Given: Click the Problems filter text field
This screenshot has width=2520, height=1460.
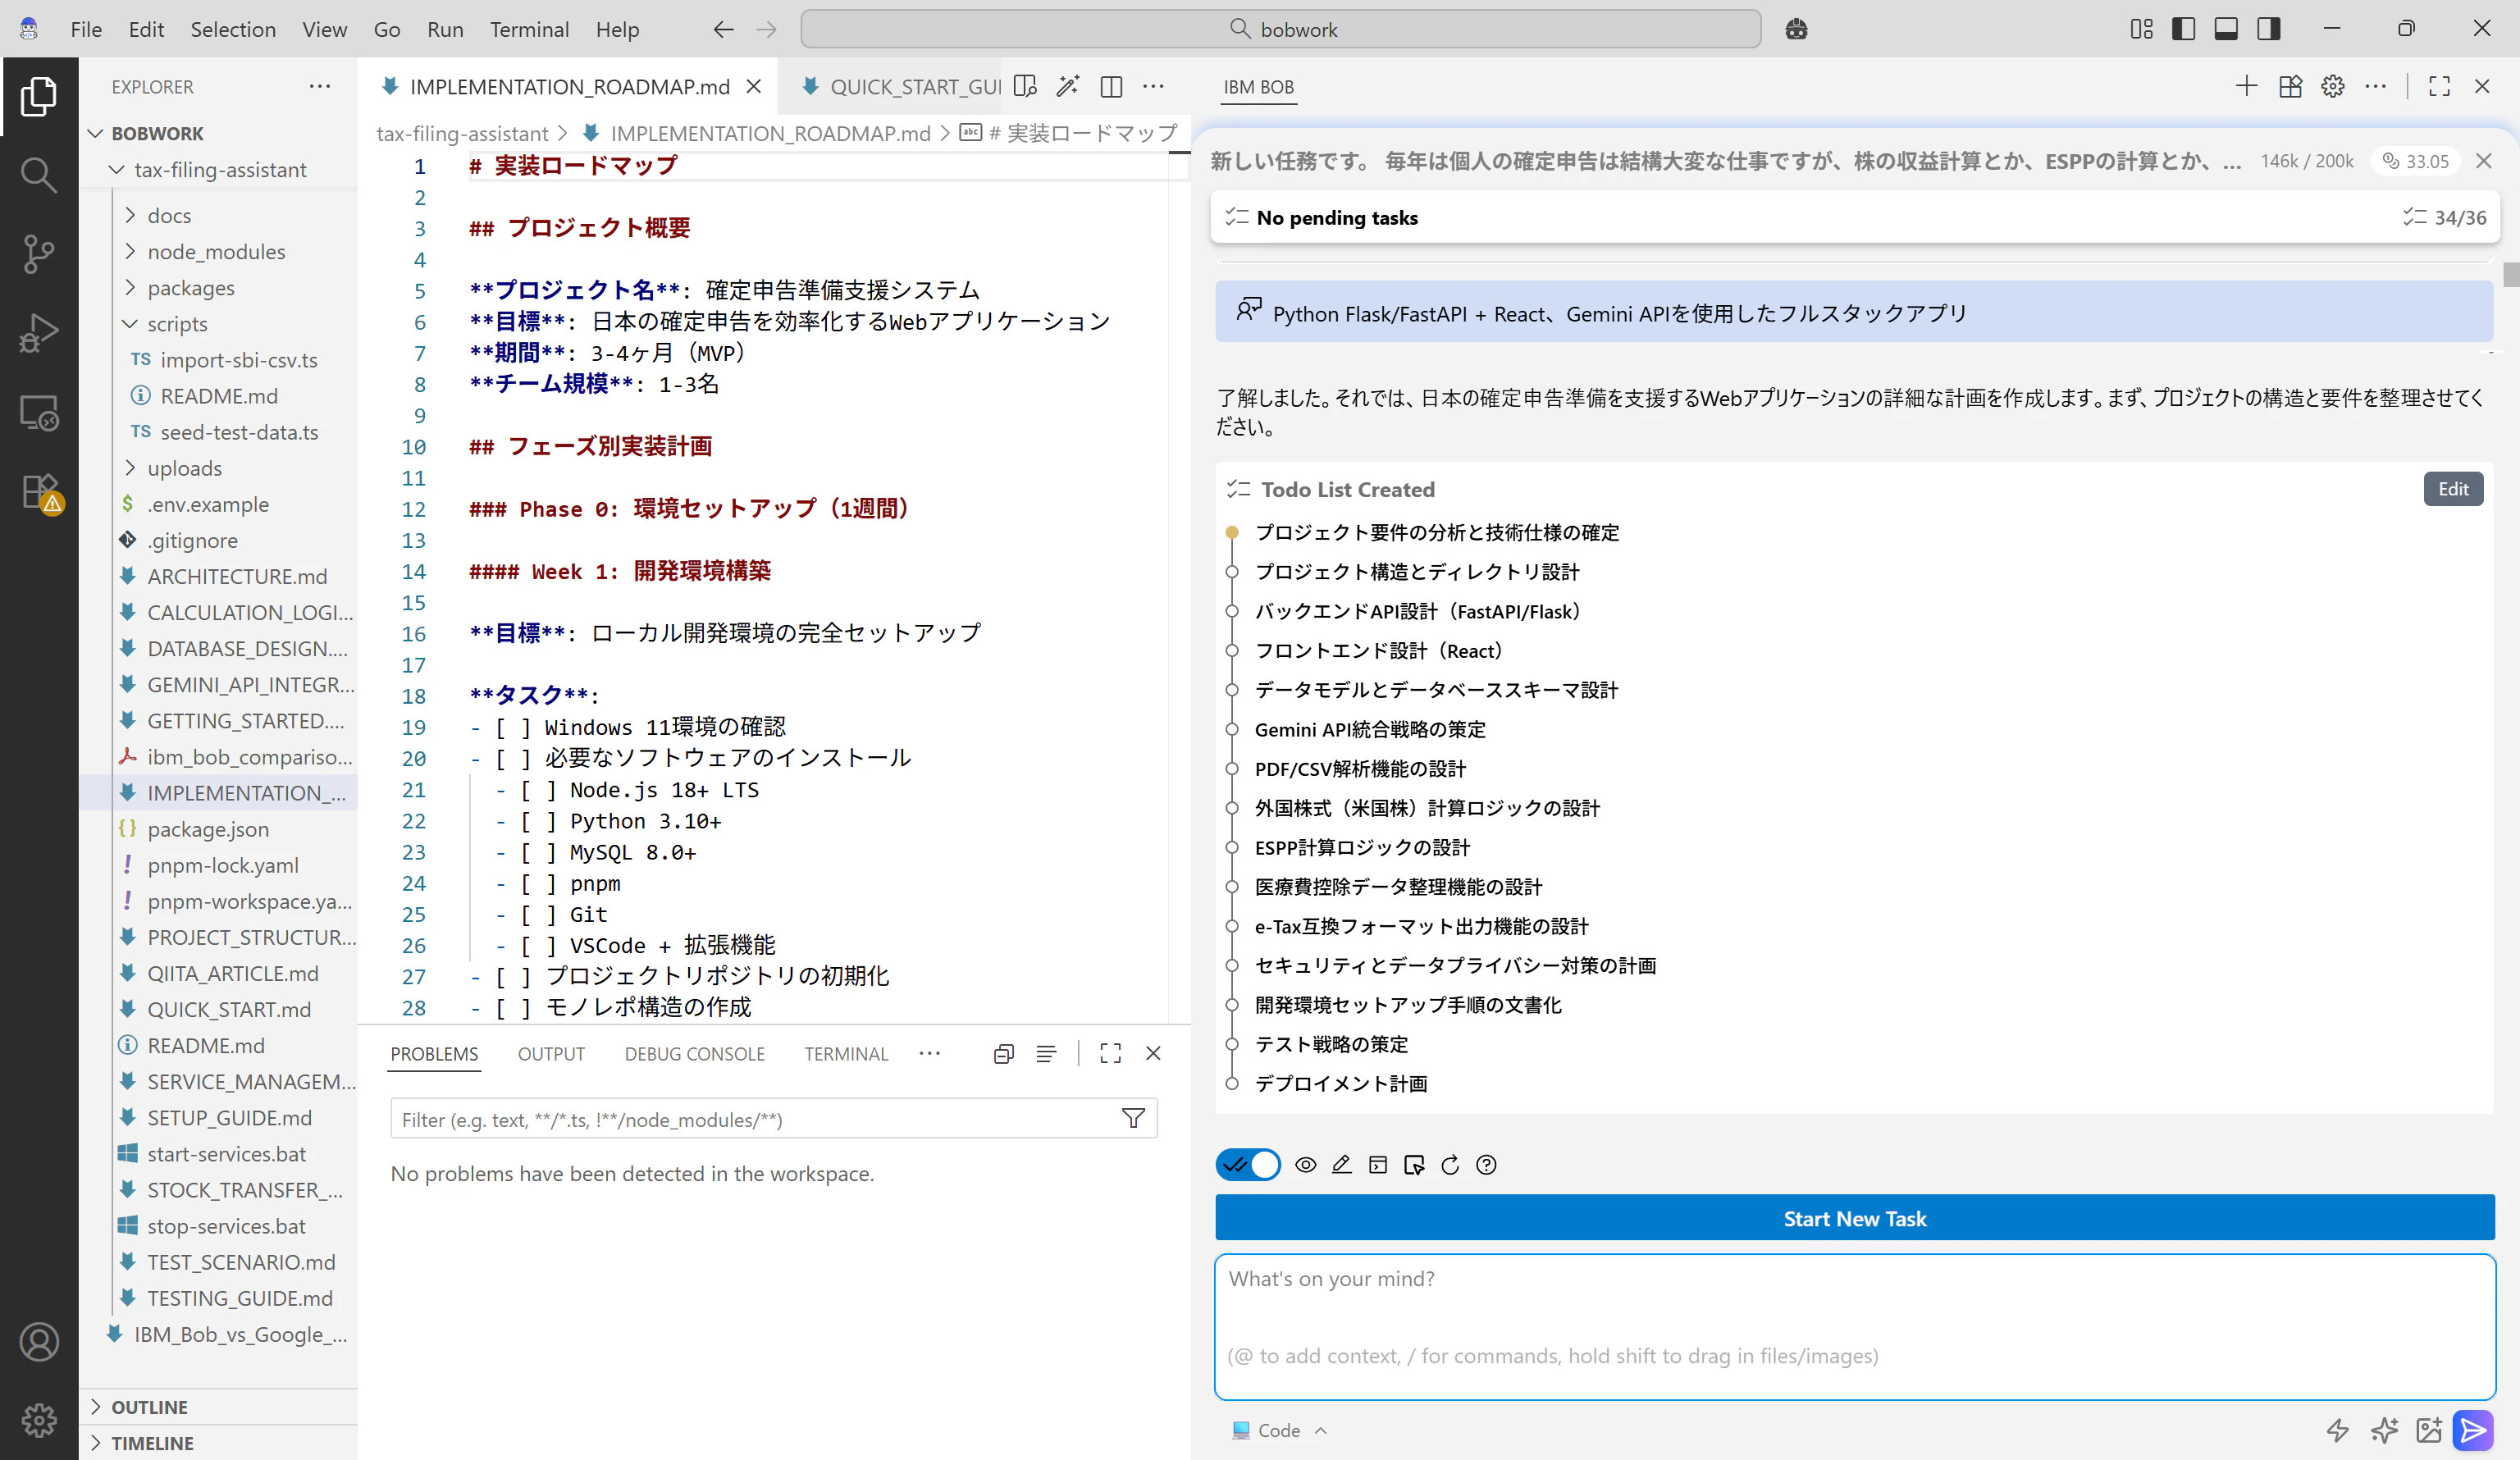Looking at the screenshot, I should (x=755, y=1119).
